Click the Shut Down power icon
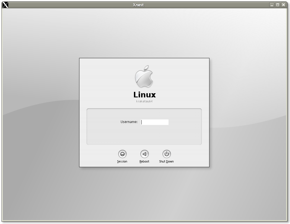This screenshot has width=290, height=224. coord(167,154)
